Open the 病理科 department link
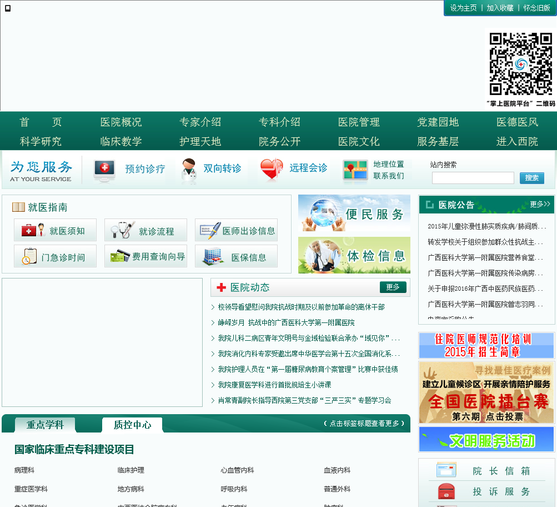The height and width of the screenshot is (507, 557). click(24, 470)
